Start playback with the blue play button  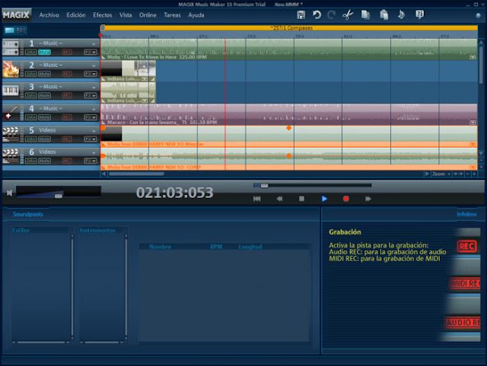pyautogui.click(x=324, y=199)
